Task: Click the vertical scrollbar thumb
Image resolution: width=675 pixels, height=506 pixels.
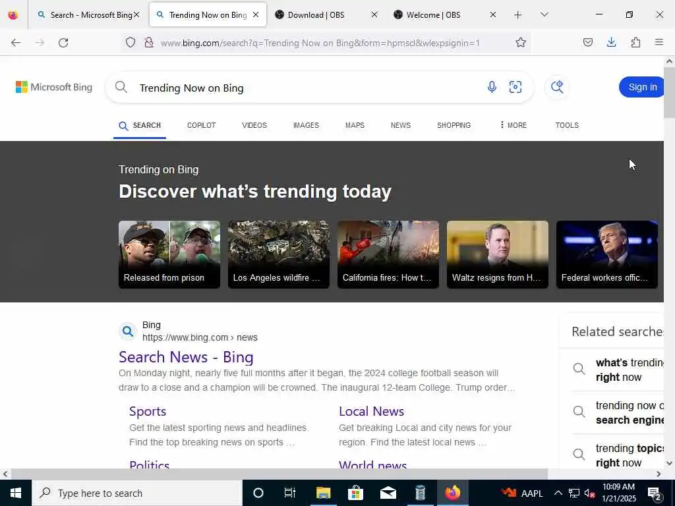Action: coord(669,92)
